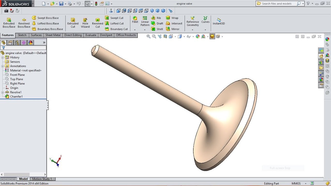331x186 pixels.
Task: Open the Office Products tab
Action: [126, 35]
